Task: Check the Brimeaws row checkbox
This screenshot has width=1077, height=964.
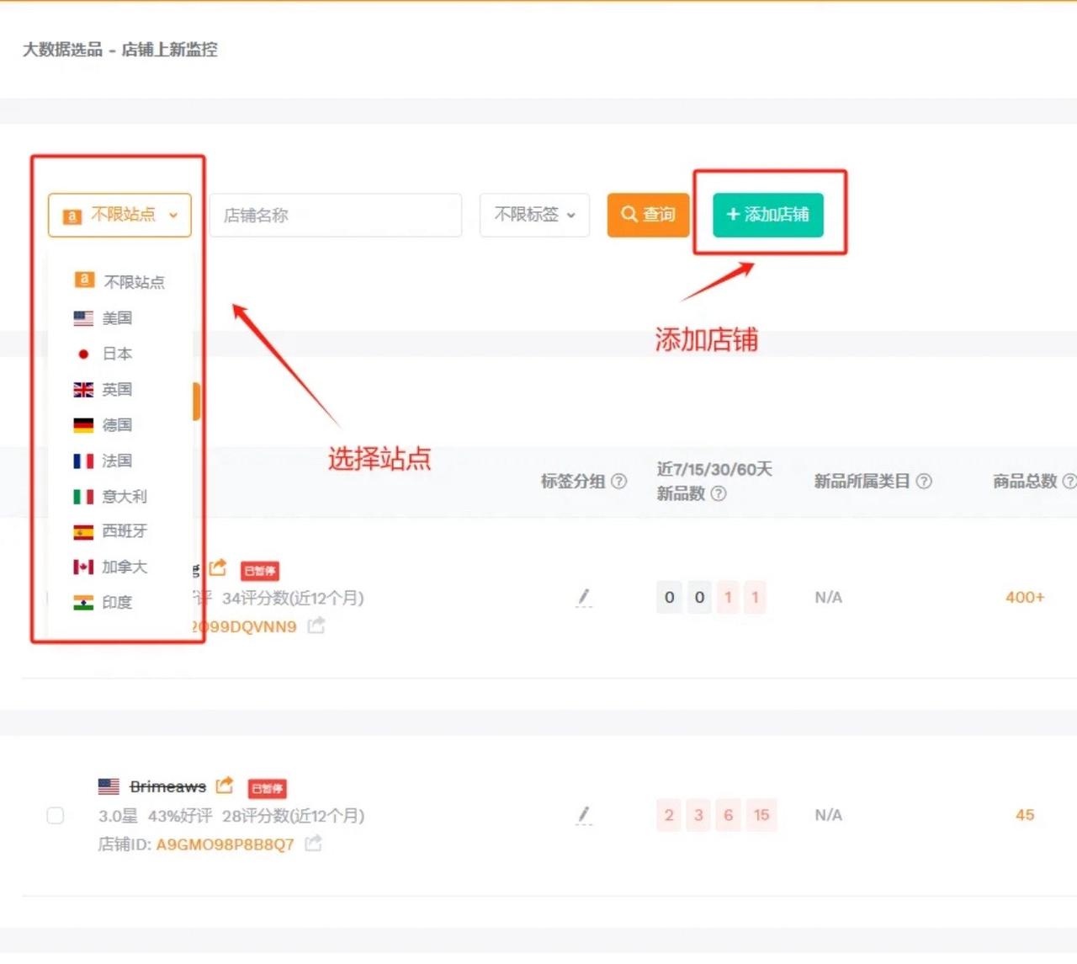Action: [56, 815]
